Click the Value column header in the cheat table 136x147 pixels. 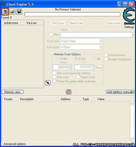pos(115,99)
